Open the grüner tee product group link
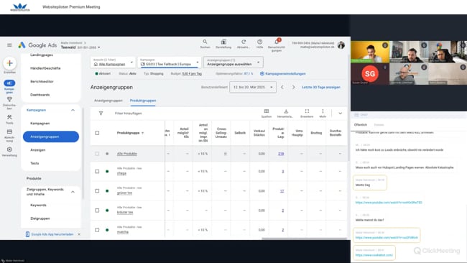 [x=124, y=193]
